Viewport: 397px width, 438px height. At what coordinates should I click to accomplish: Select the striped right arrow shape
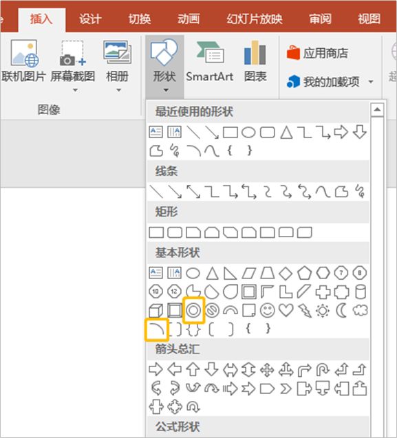(x=230, y=388)
